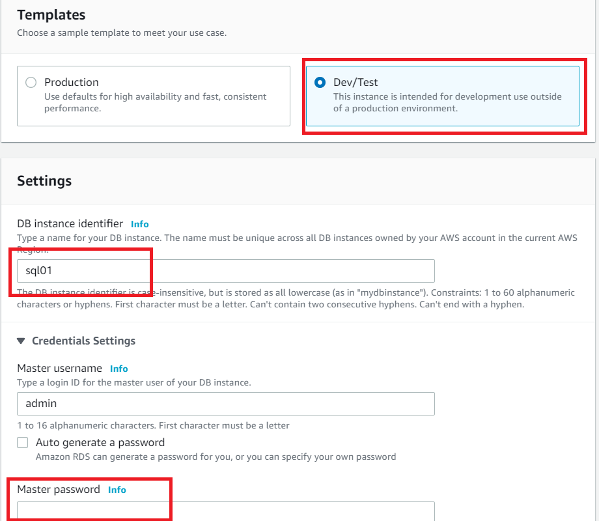
Task: Click the Credentials Settings heading text
Action: tap(83, 341)
